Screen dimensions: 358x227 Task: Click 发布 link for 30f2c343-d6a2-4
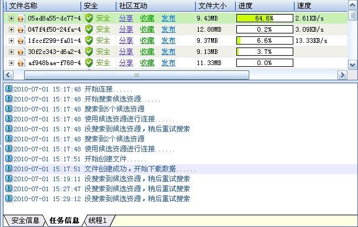click(168, 52)
